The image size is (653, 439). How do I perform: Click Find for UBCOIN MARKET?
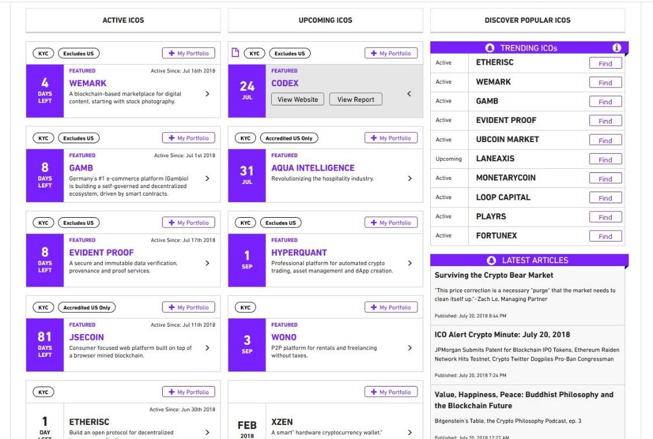pyautogui.click(x=606, y=140)
